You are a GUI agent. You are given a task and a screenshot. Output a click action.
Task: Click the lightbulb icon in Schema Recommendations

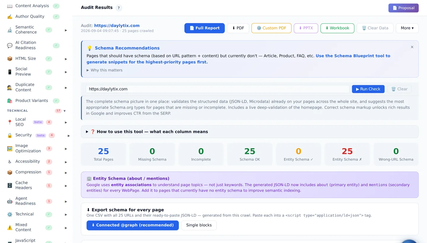coord(90,48)
